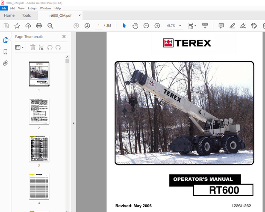Open the E-Sign menu
The width and height of the screenshot is (265, 212).
pos(32,8)
